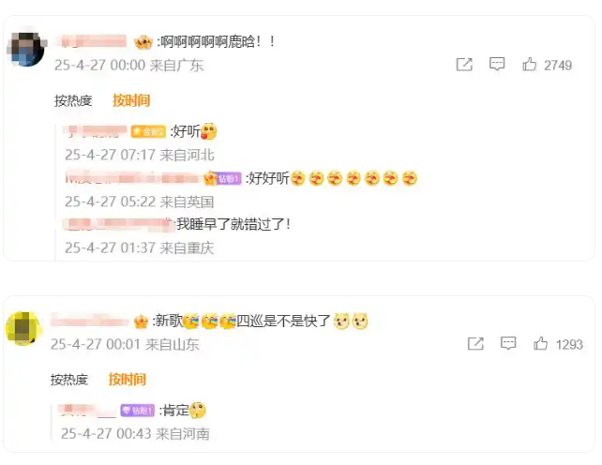Sort first comment's replies by 按热度
Image resolution: width=602 pixels, height=465 pixels.
tap(73, 101)
